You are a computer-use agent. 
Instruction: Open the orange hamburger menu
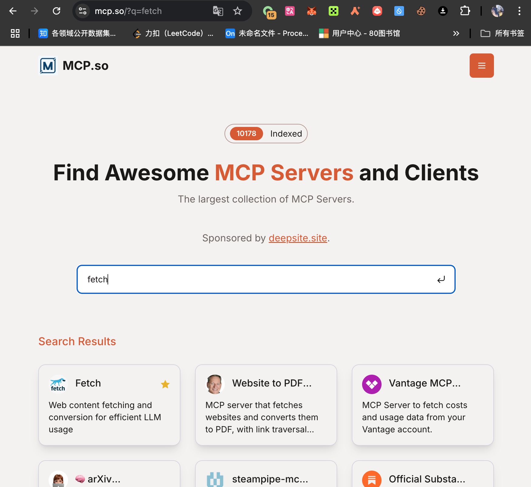tap(482, 66)
